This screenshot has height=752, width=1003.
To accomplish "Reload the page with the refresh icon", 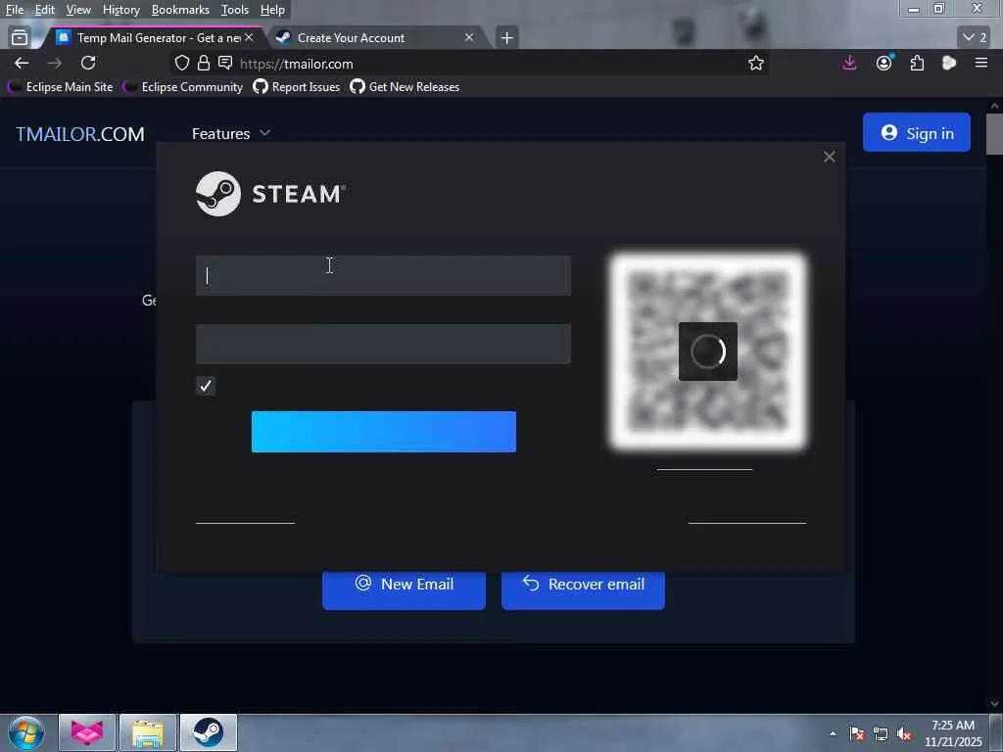I will click(88, 64).
